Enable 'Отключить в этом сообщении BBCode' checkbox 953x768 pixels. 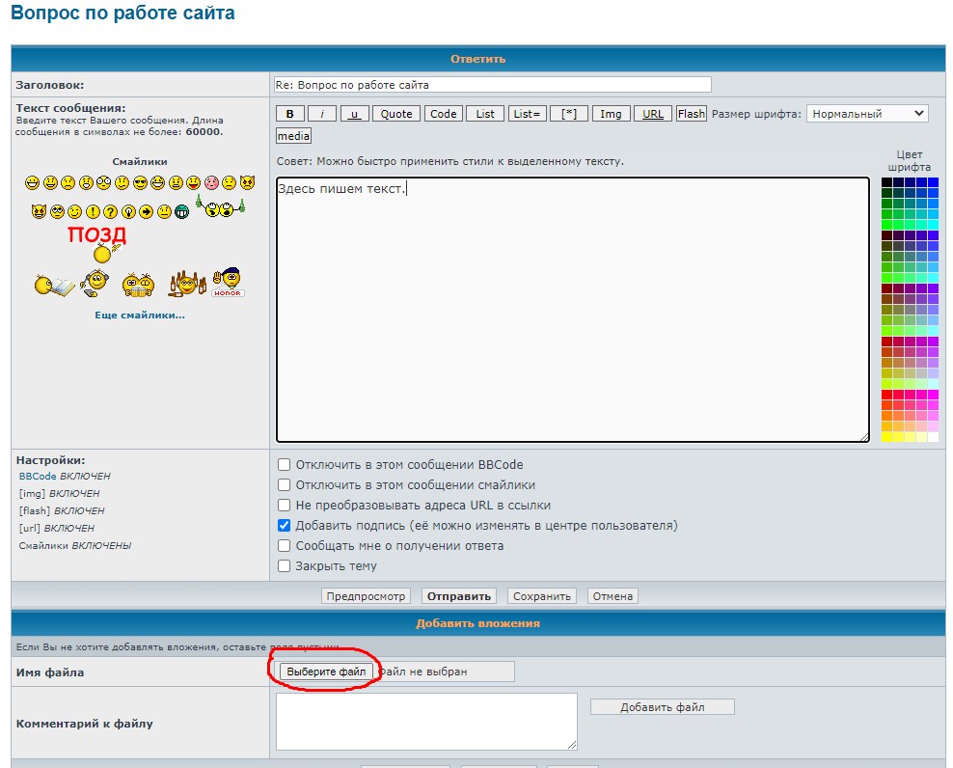pyautogui.click(x=284, y=464)
